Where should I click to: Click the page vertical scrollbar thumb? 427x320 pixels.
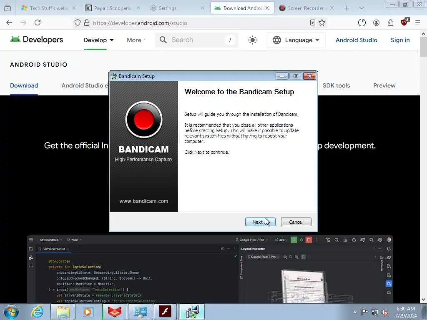423,47
